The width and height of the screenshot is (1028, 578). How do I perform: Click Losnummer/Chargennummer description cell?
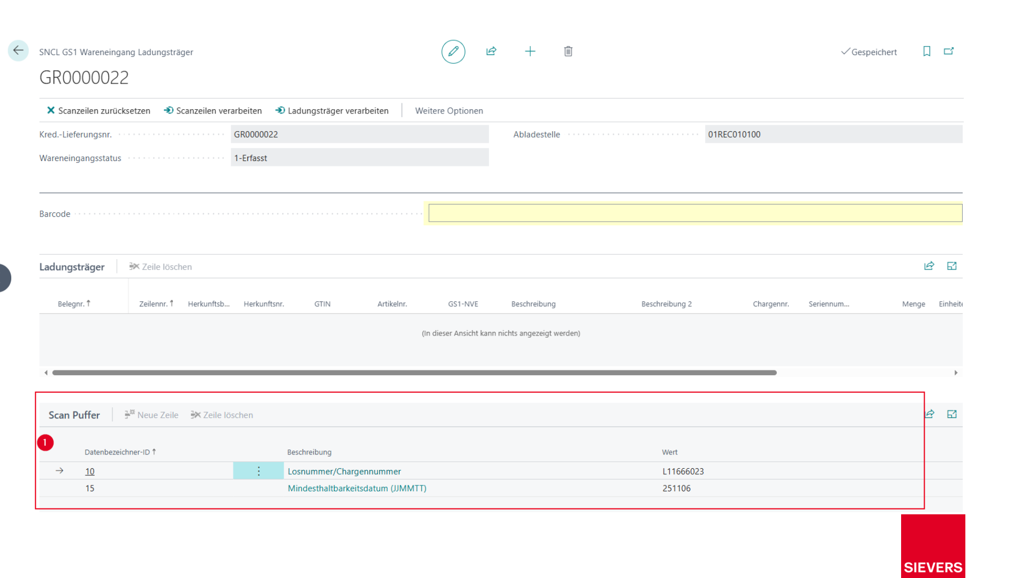344,471
